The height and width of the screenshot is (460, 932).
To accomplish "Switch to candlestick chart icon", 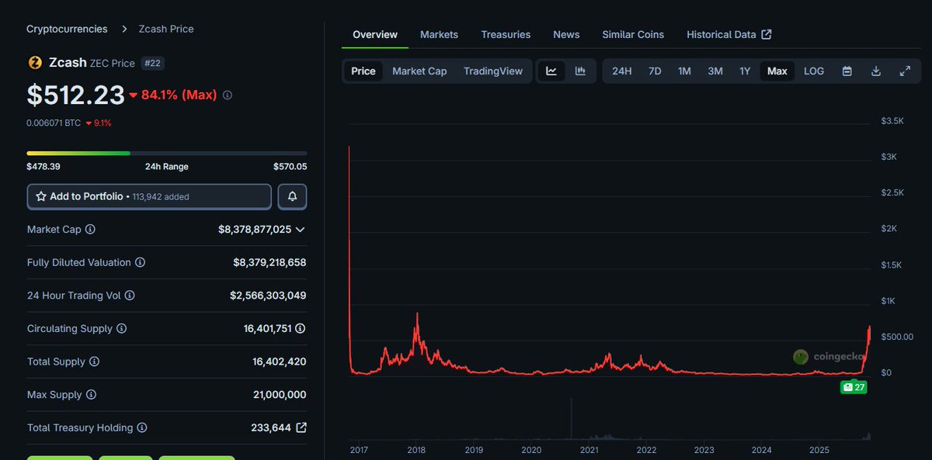I will tap(580, 71).
